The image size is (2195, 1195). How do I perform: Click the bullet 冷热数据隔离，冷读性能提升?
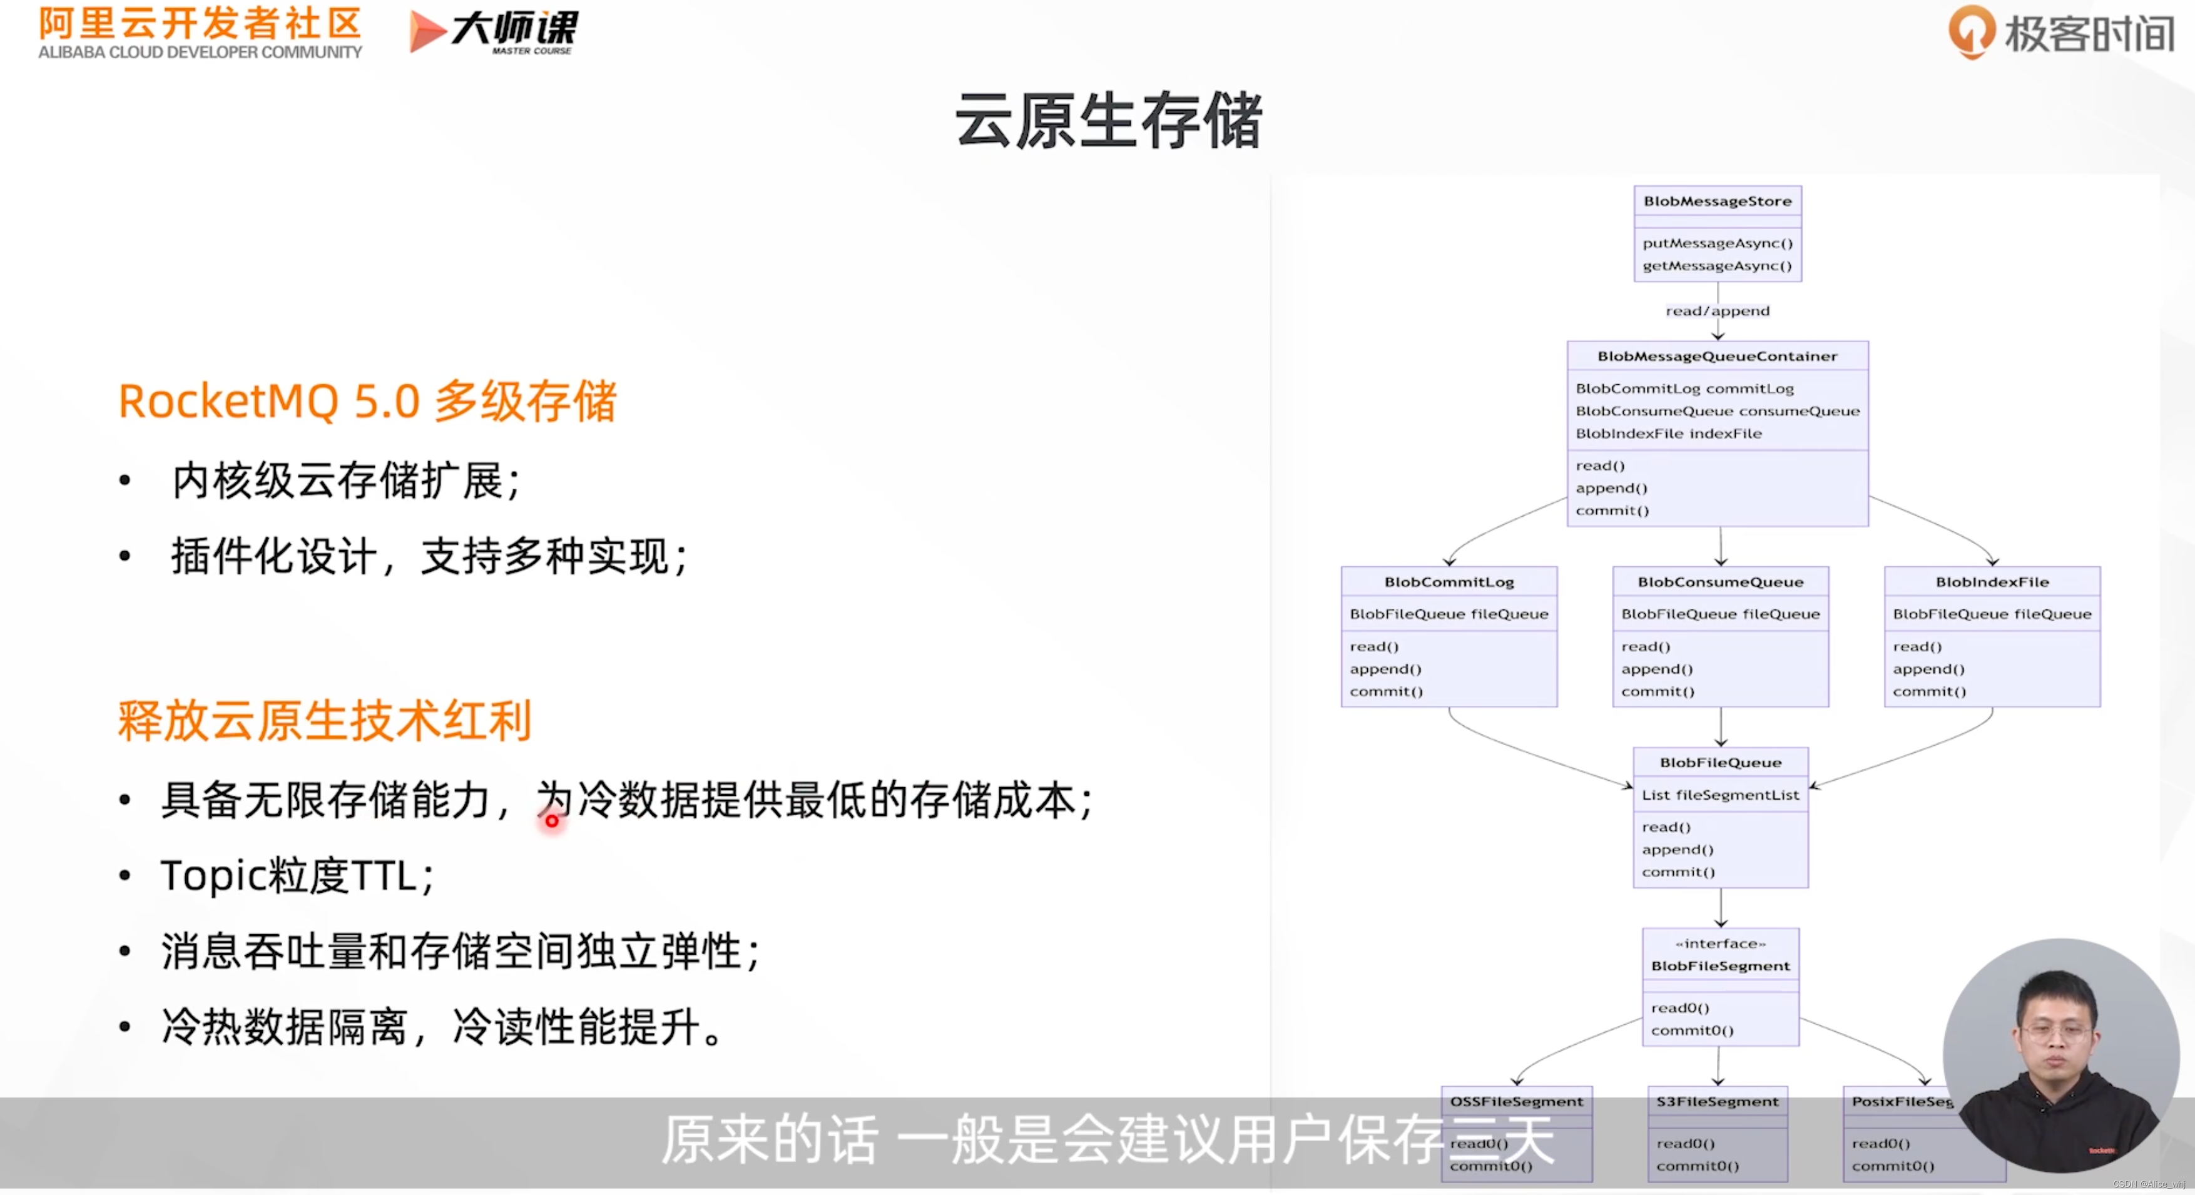coord(442,1026)
